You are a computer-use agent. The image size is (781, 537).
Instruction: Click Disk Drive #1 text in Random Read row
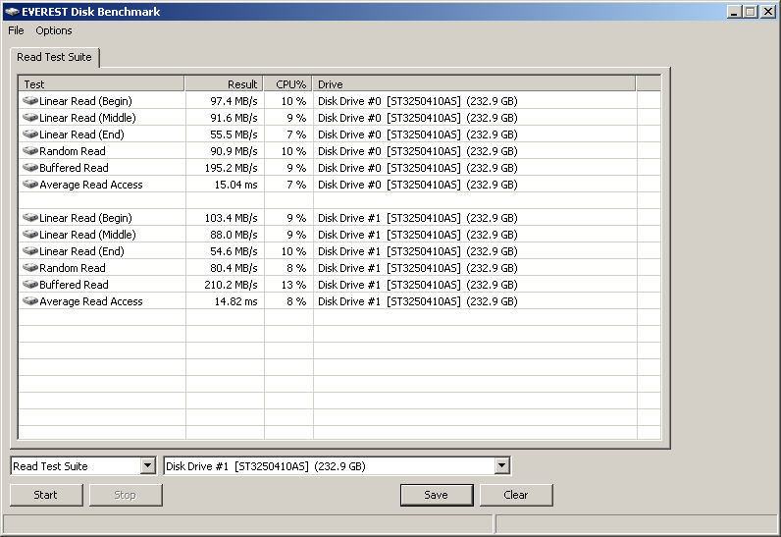click(x=349, y=268)
